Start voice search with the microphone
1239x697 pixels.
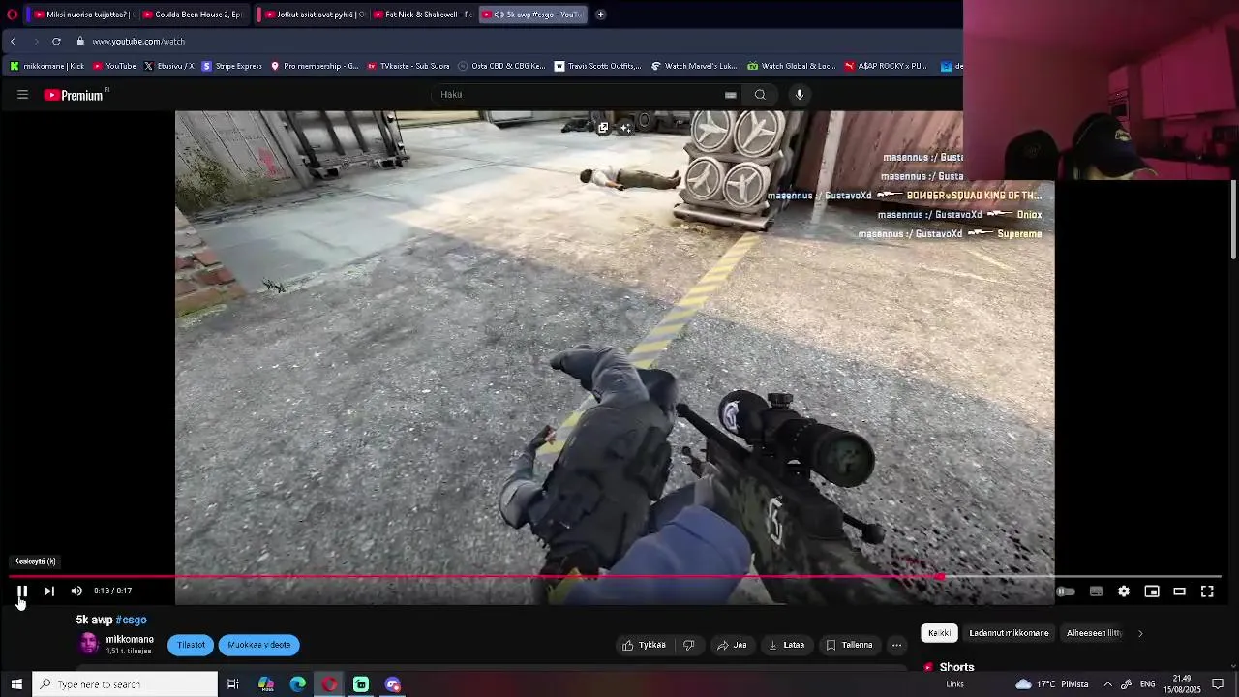point(800,95)
